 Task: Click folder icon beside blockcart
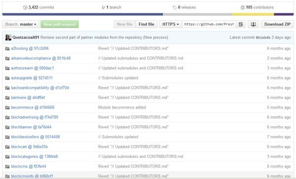[7, 147]
